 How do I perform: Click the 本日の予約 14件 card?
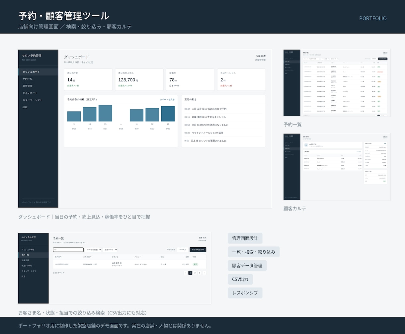coord(88,80)
